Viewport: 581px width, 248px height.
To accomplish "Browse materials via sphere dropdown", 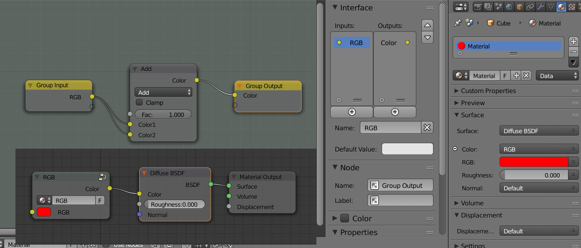I will pos(461,76).
